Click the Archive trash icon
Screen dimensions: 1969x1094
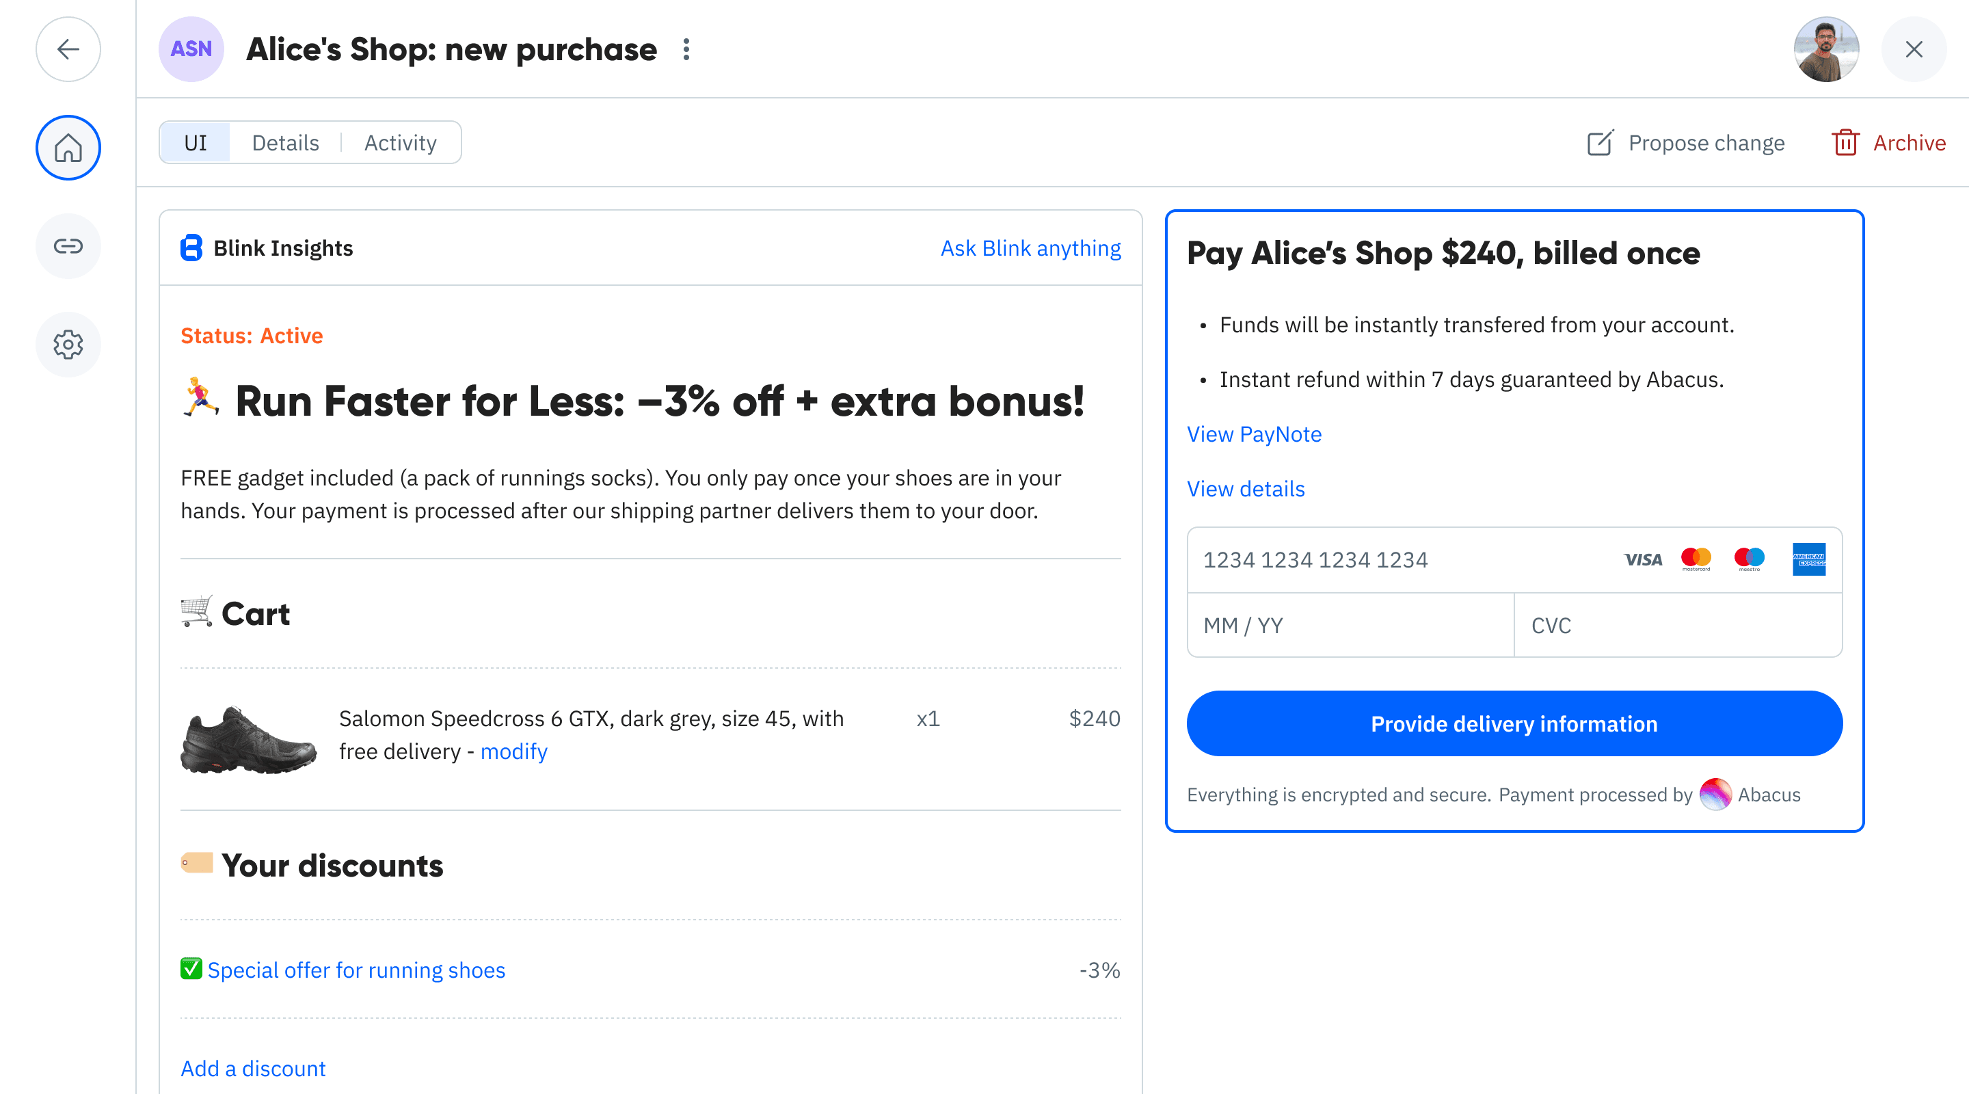pyautogui.click(x=1847, y=142)
